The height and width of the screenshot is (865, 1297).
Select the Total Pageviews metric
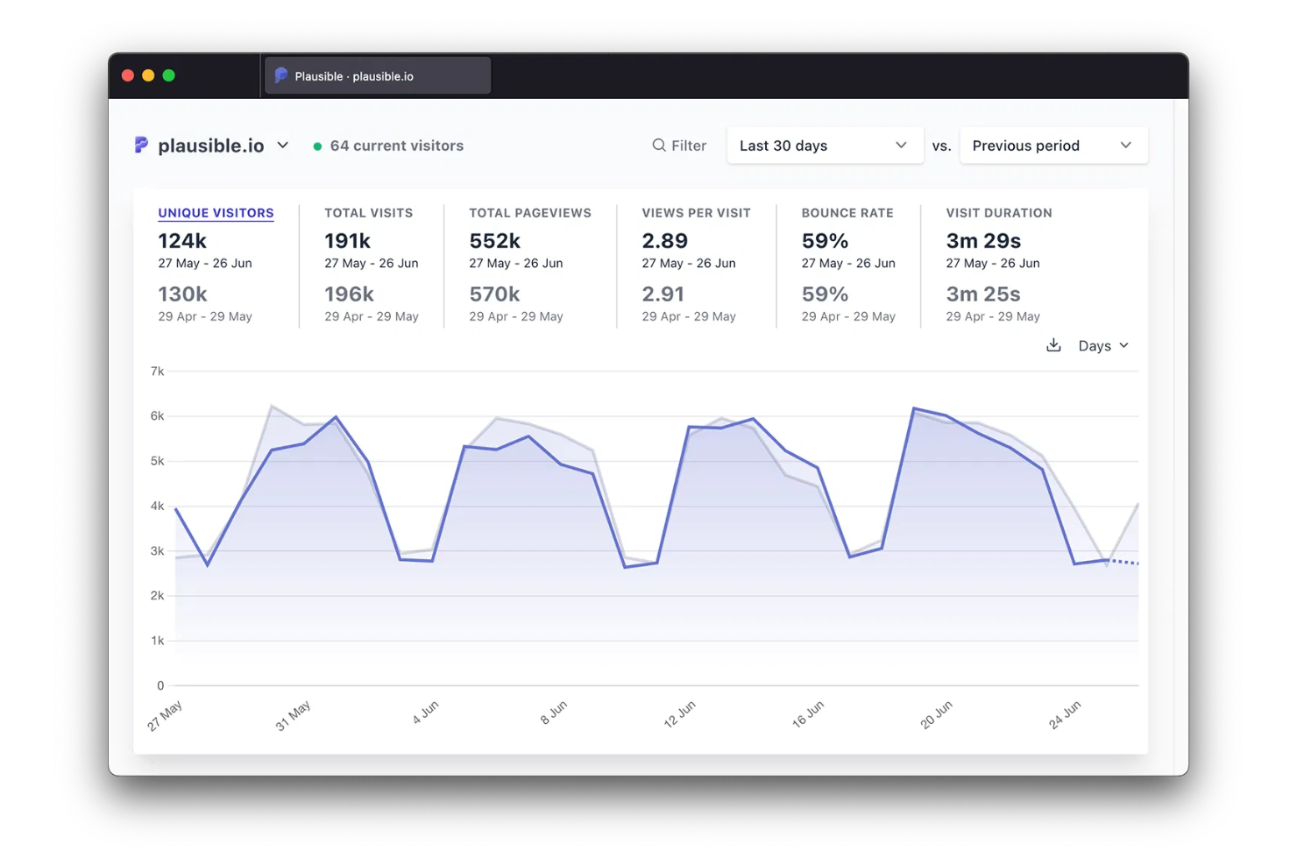click(x=529, y=213)
